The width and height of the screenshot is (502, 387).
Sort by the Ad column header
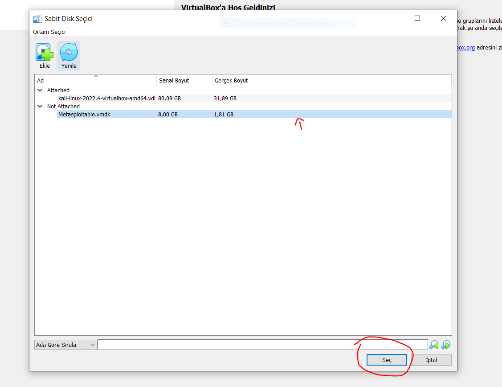pos(95,80)
